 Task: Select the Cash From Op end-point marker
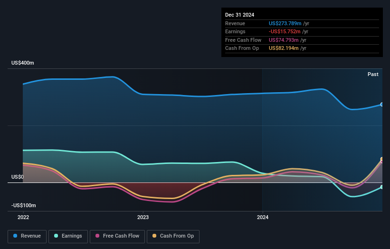(x=382, y=159)
